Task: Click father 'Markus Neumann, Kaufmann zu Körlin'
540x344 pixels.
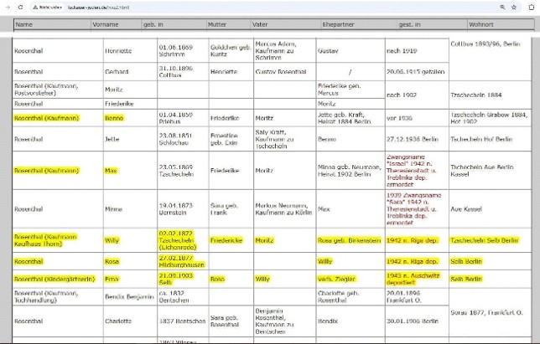Action: (283, 209)
